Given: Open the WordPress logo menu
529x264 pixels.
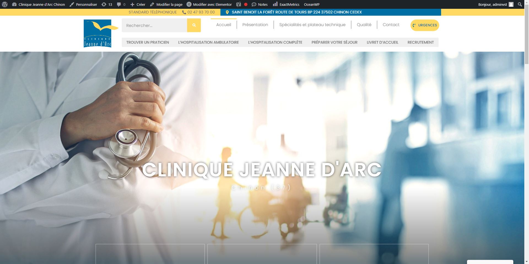Looking at the screenshot, I should pyautogui.click(x=5, y=4).
